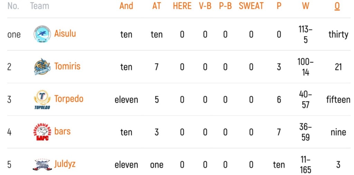354x175 pixels.
Task: Click the Juldyz team logo
Action: tap(42, 165)
